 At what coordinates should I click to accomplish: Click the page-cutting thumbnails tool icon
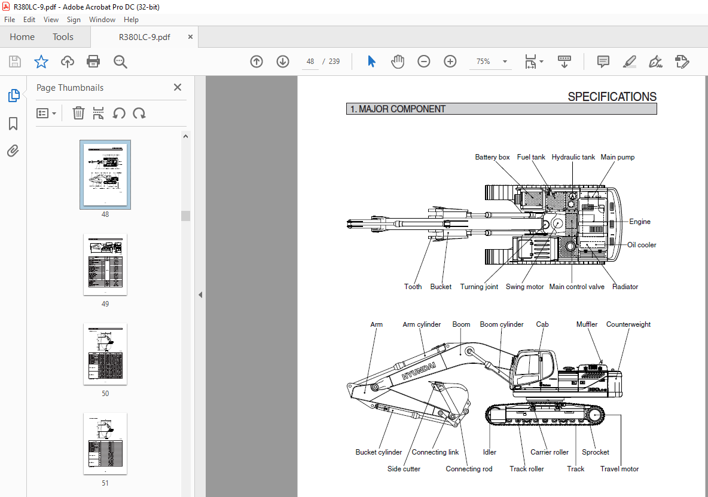99,113
